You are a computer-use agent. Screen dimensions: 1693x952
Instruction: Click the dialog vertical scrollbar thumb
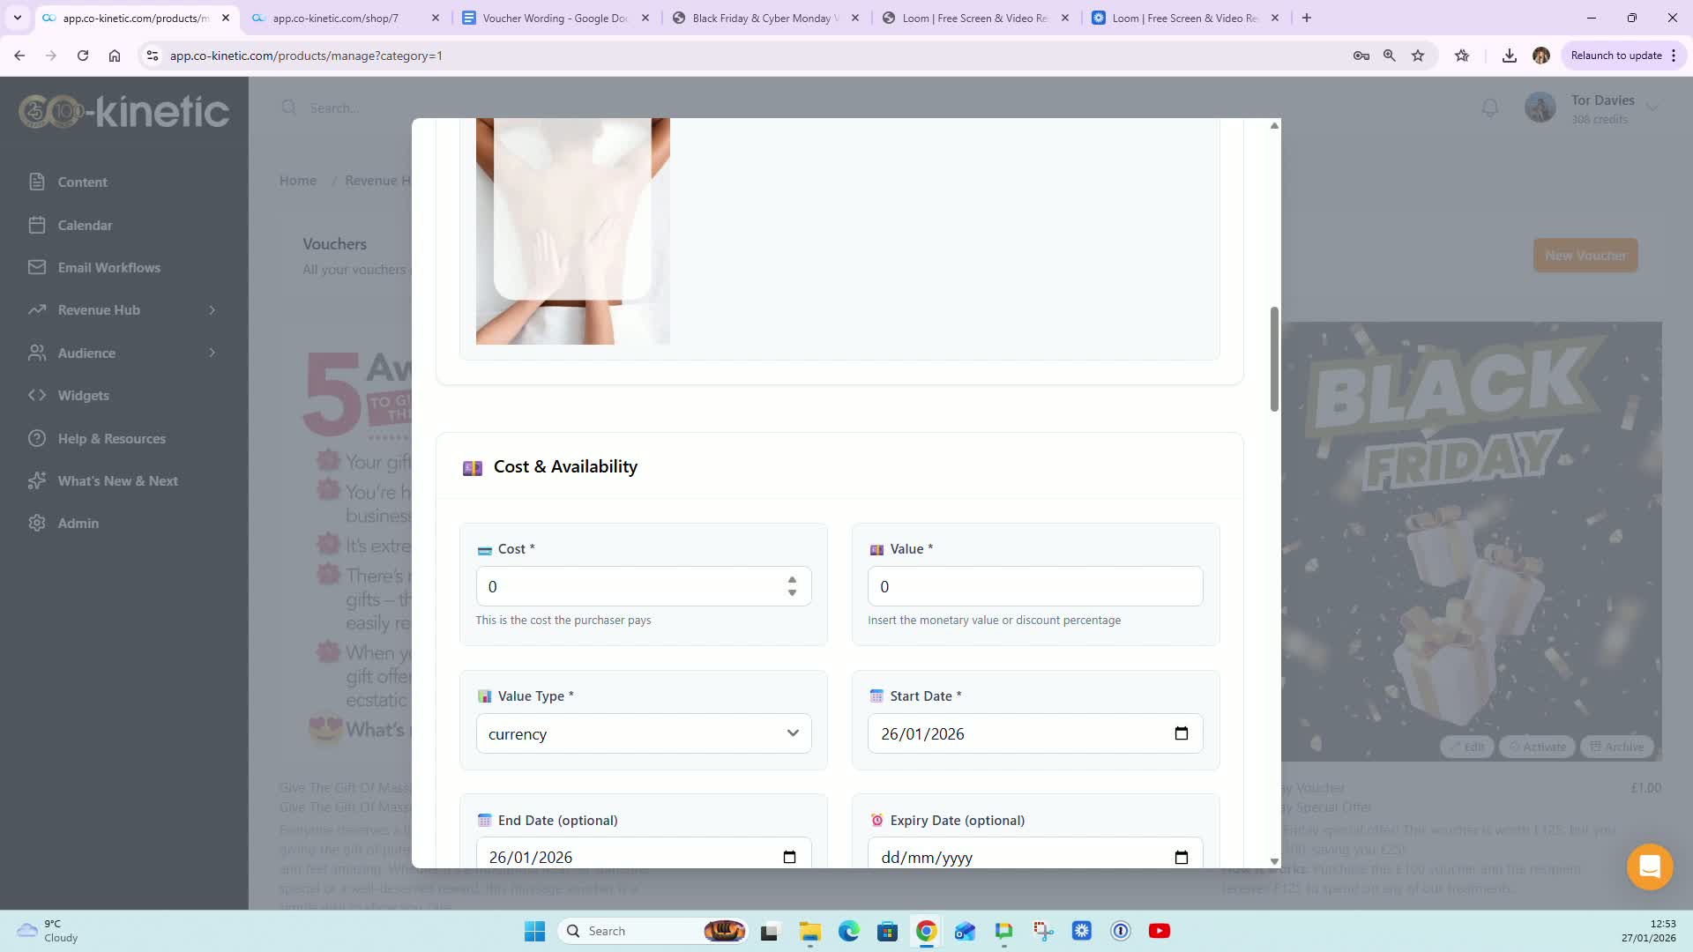coord(1274,359)
